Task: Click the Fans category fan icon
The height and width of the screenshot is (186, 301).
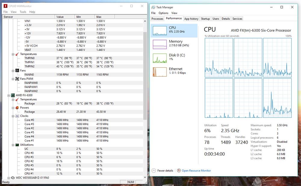Action: 17,71
